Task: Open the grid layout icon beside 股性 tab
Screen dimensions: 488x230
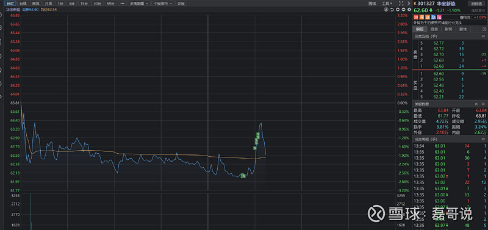Action: (x=483, y=29)
